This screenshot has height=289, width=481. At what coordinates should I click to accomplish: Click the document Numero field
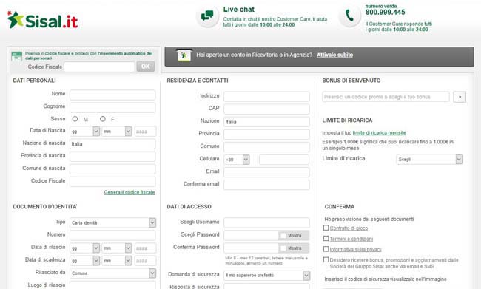[112, 235]
